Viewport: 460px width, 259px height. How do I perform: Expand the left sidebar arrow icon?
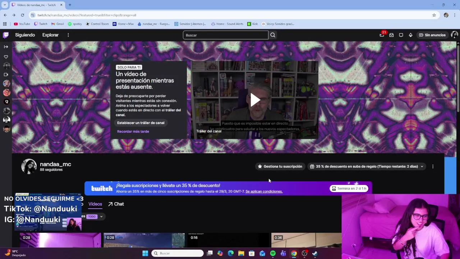pos(6,47)
